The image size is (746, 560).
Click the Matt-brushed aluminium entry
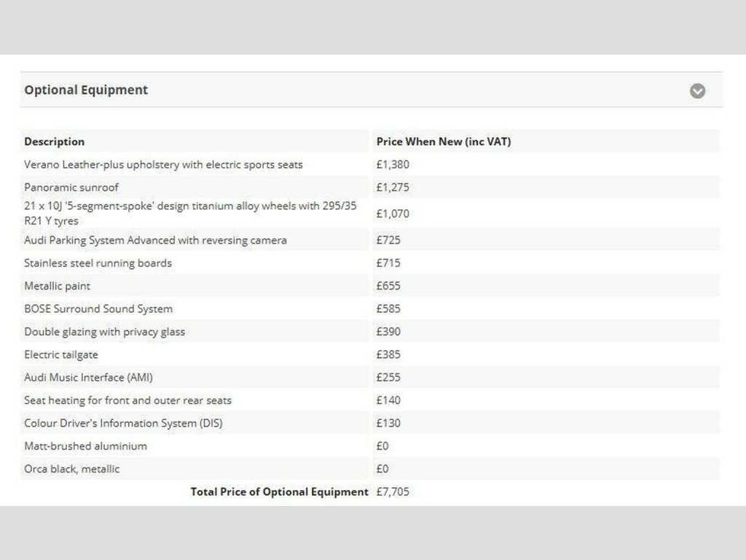tap(85, 446)
